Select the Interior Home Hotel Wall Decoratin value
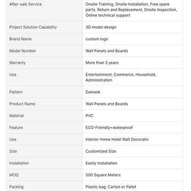This screenshot has width=191, height=191. [x=117, y=140]
